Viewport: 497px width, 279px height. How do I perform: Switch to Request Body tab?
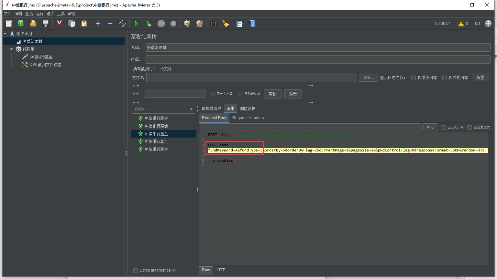[x=214, y=118]
